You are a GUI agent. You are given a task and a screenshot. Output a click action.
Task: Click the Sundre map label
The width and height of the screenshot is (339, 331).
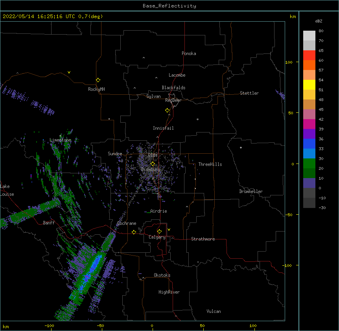tap(115, 154)
